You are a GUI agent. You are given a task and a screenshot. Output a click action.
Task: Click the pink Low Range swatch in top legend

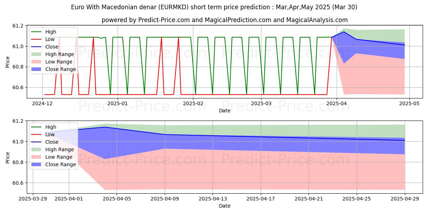coord(37,62)
